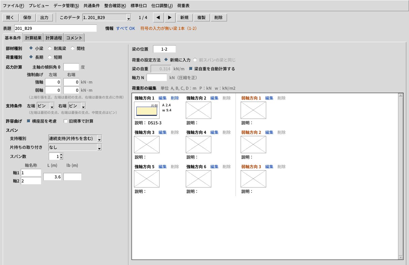Click the L (m) span length field

[52, 177]
